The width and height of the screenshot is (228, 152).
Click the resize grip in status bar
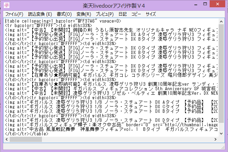click(x=223, y=147)
